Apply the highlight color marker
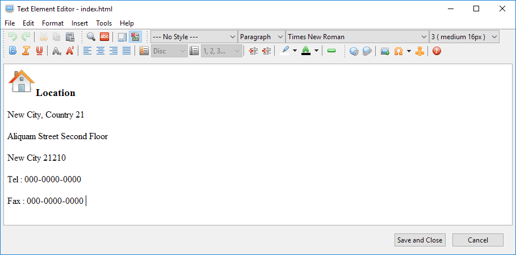516x255 pixels. [284, 51]
